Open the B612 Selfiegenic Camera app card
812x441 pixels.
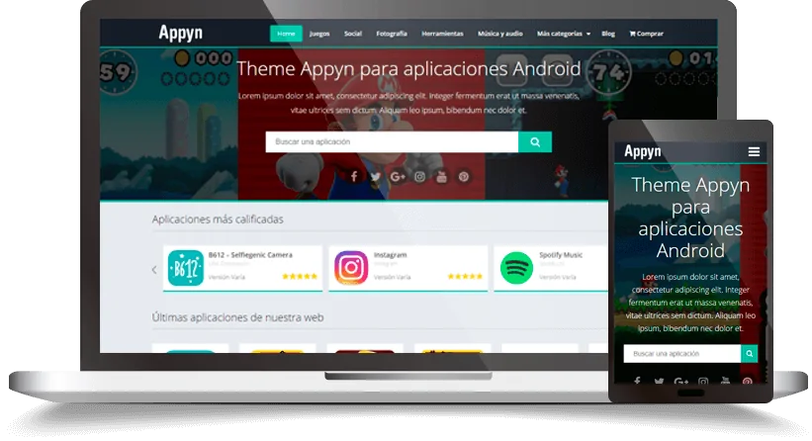click(x=242, y=268)
